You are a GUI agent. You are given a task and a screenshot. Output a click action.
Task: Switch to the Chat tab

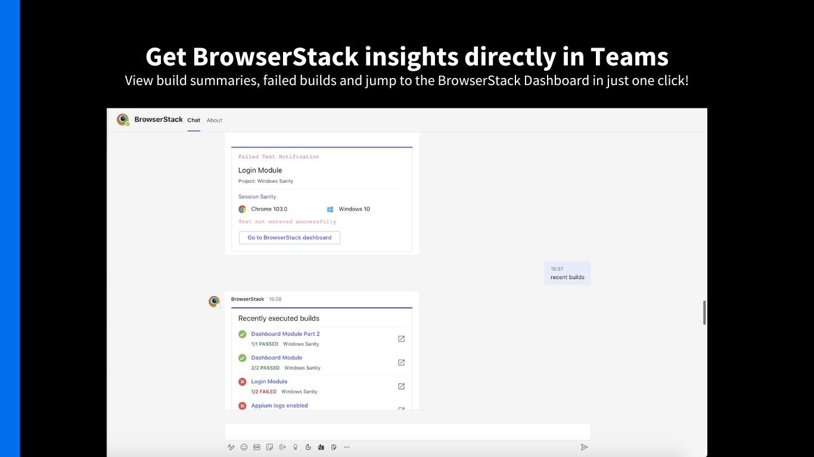pos(194,120)
